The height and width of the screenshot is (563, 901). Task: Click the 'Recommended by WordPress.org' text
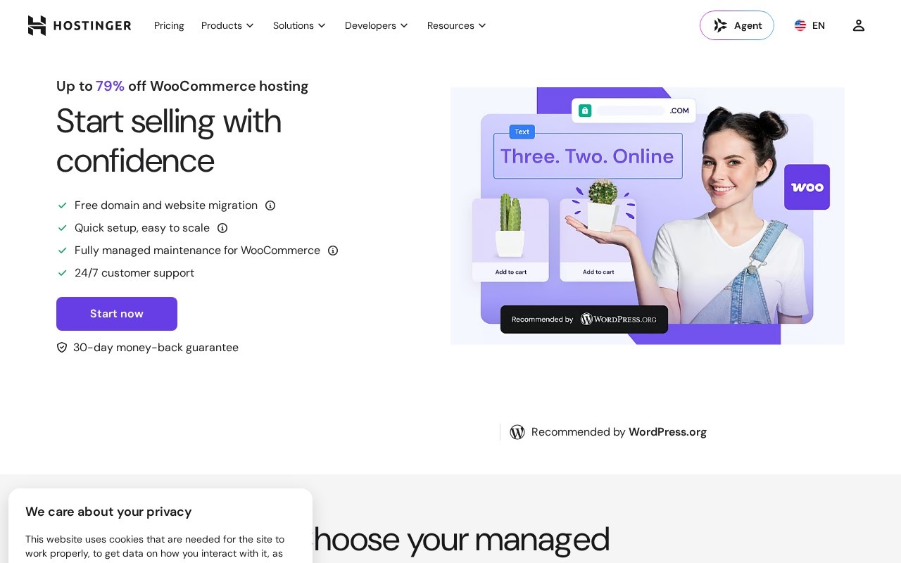coord(619,432)
